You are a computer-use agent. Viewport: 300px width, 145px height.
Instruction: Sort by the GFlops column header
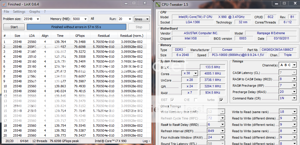pos(80,36)
